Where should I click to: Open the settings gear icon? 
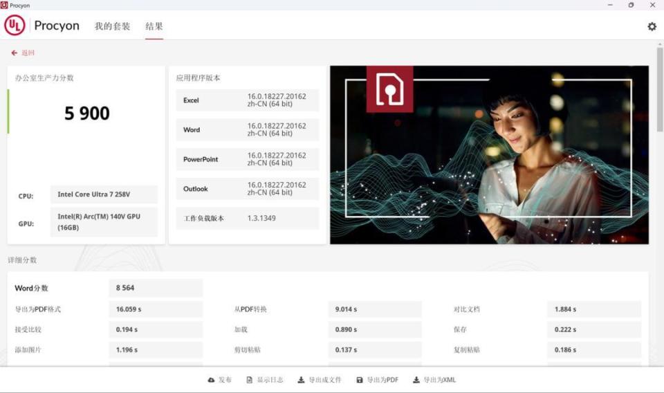click(x=652, y=26)
